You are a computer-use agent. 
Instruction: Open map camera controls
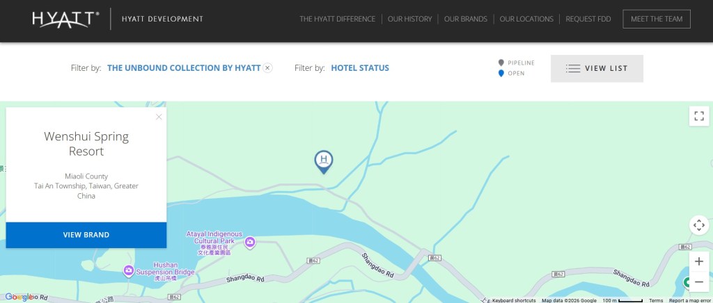coord(699,225)
